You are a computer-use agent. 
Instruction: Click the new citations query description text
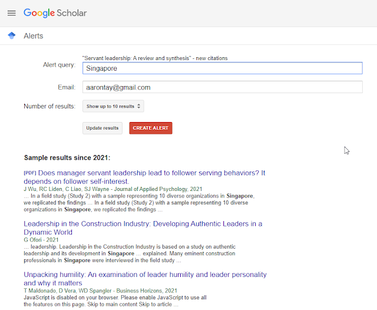155,58
